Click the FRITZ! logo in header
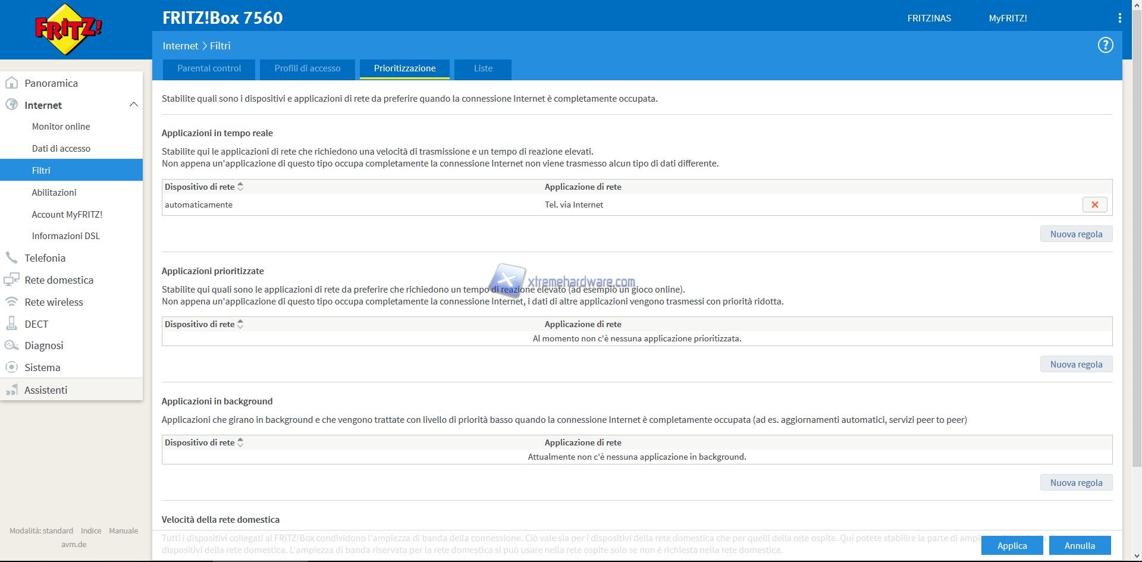 (68, 30)
